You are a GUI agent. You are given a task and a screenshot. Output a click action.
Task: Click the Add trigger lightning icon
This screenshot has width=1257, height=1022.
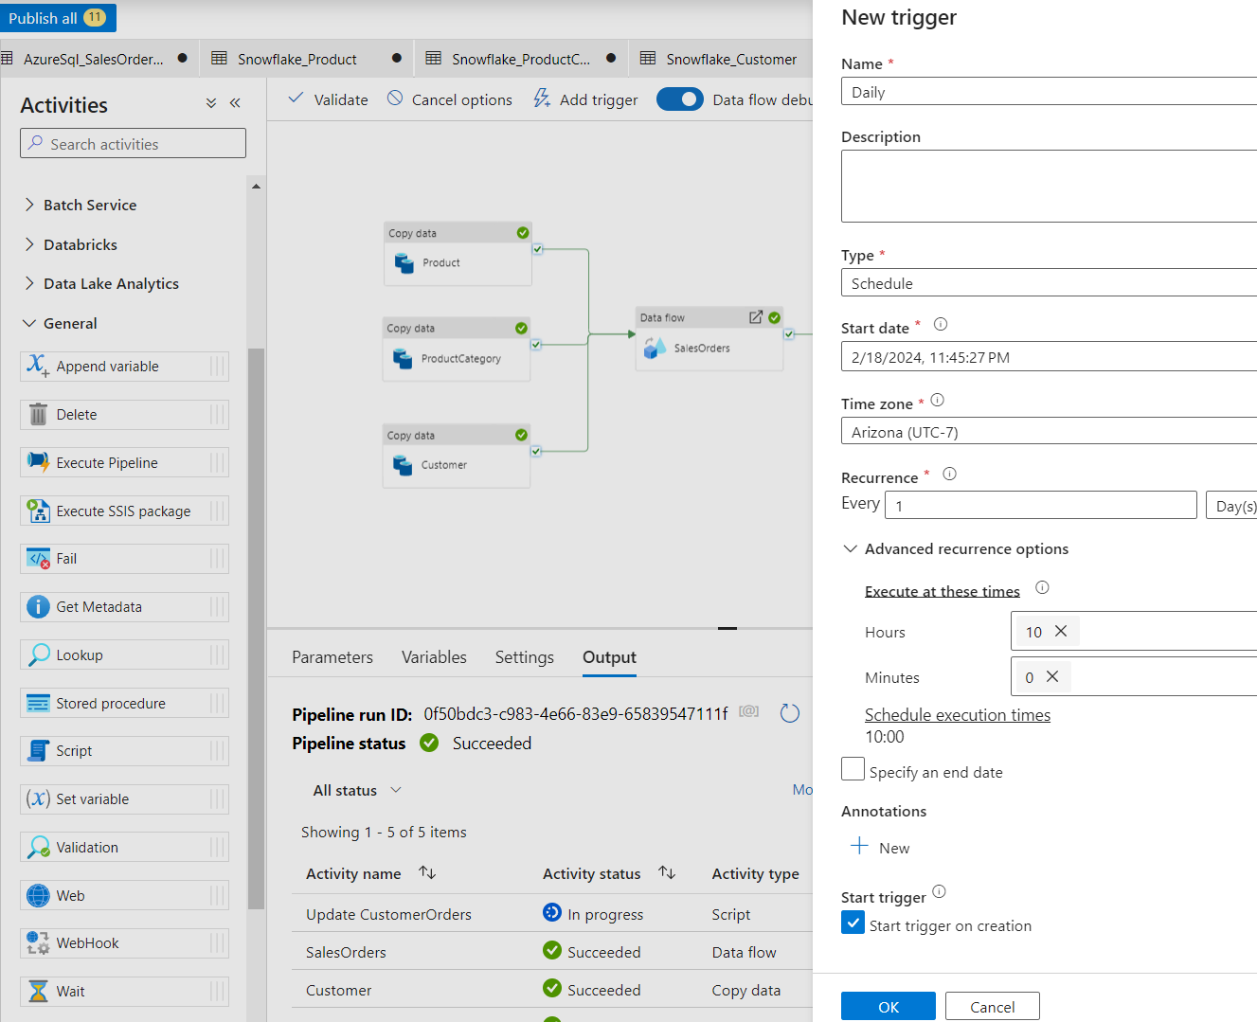coord(542,99)
